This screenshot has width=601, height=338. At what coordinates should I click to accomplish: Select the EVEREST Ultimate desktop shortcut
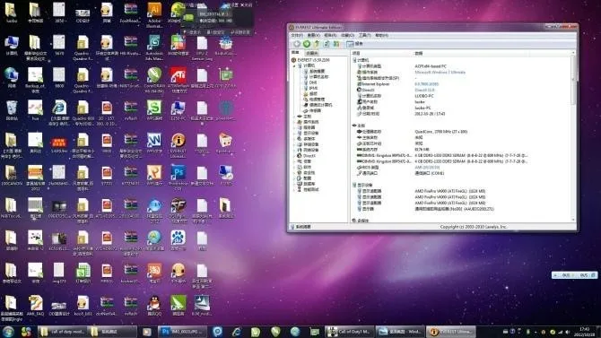tap(178, 145)
